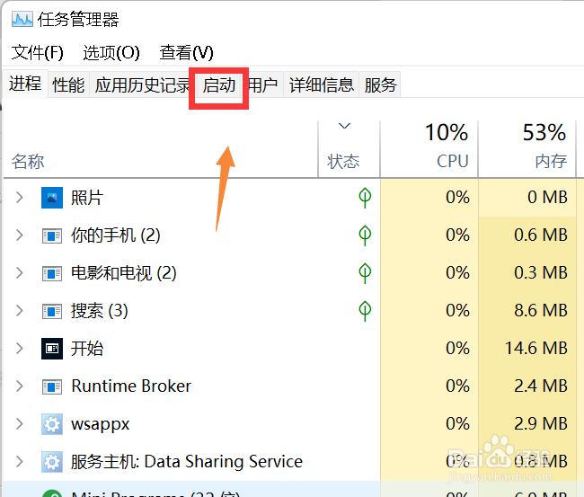Switch to the 用户 tab
This screenshot has height=497, width=584.
tap(263, 85)
